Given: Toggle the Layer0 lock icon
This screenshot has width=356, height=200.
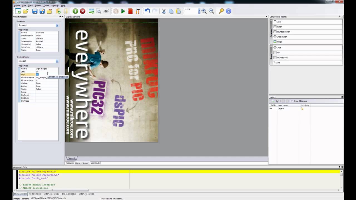Looking at the screenshot, I should (x=302, y=109).
